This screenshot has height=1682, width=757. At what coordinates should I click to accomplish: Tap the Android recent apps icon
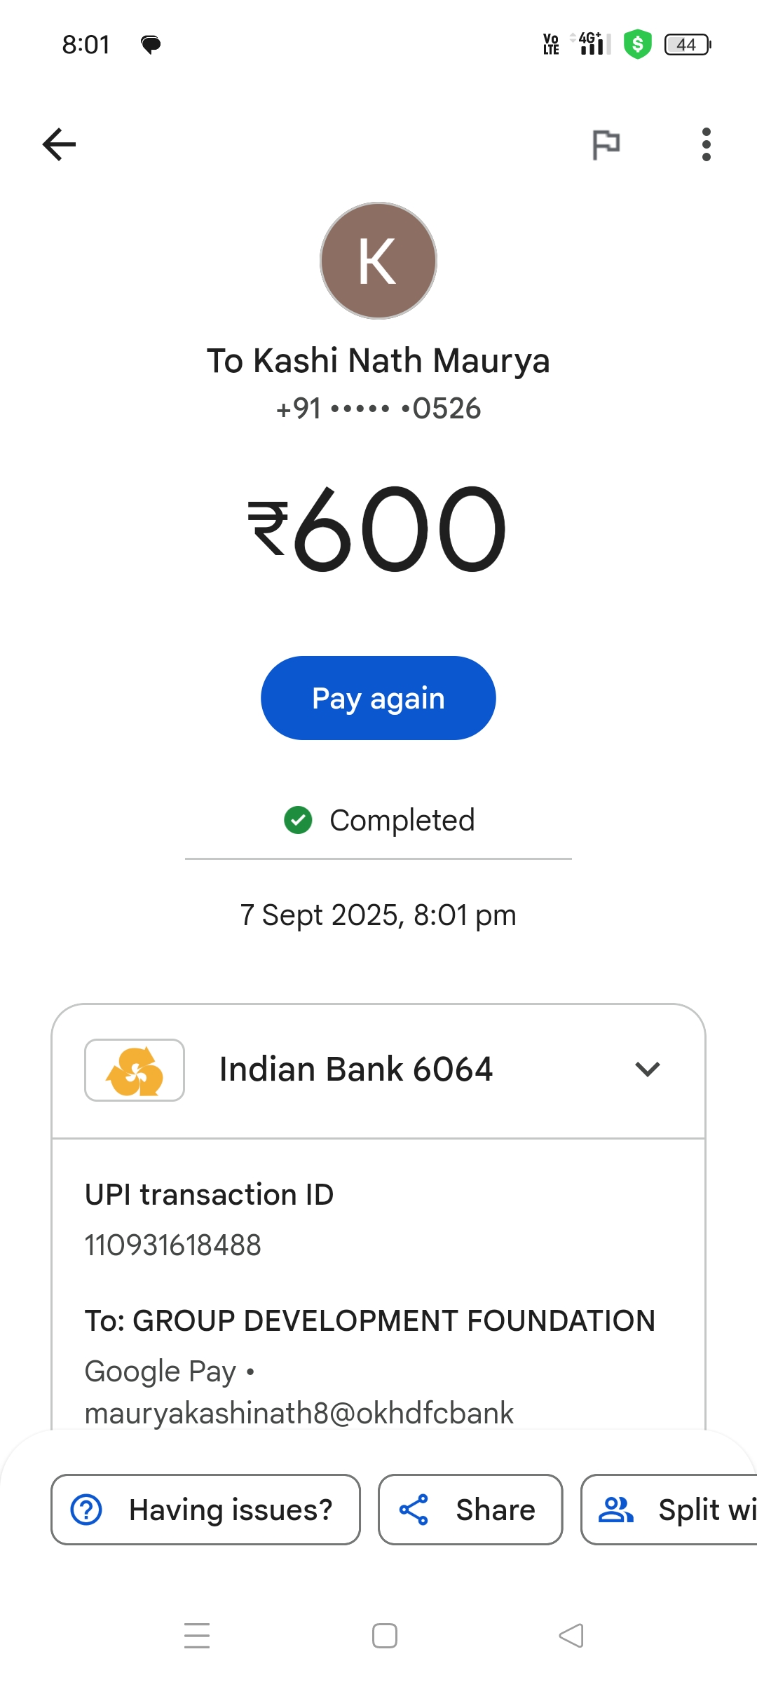197,1636
